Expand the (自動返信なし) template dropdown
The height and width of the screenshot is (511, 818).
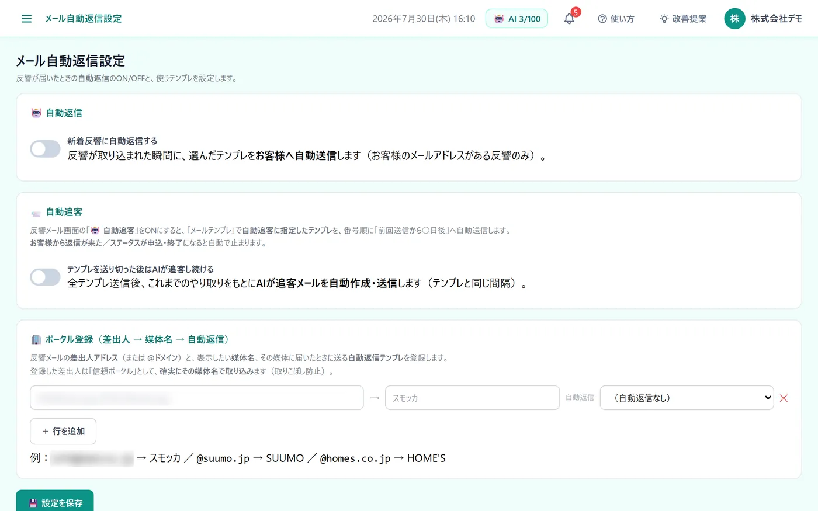[x=687, y=398]
